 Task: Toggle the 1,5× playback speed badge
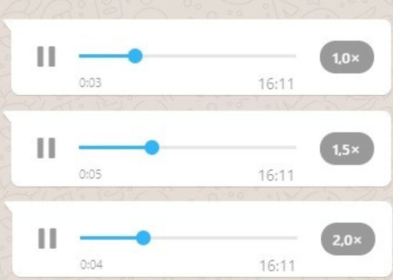click(x=347, y=148)
